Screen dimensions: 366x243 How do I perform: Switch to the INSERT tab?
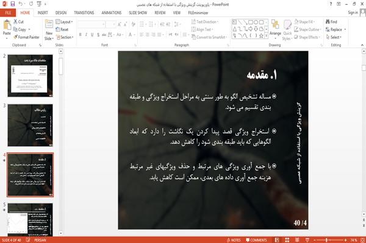tap(43, 13)
